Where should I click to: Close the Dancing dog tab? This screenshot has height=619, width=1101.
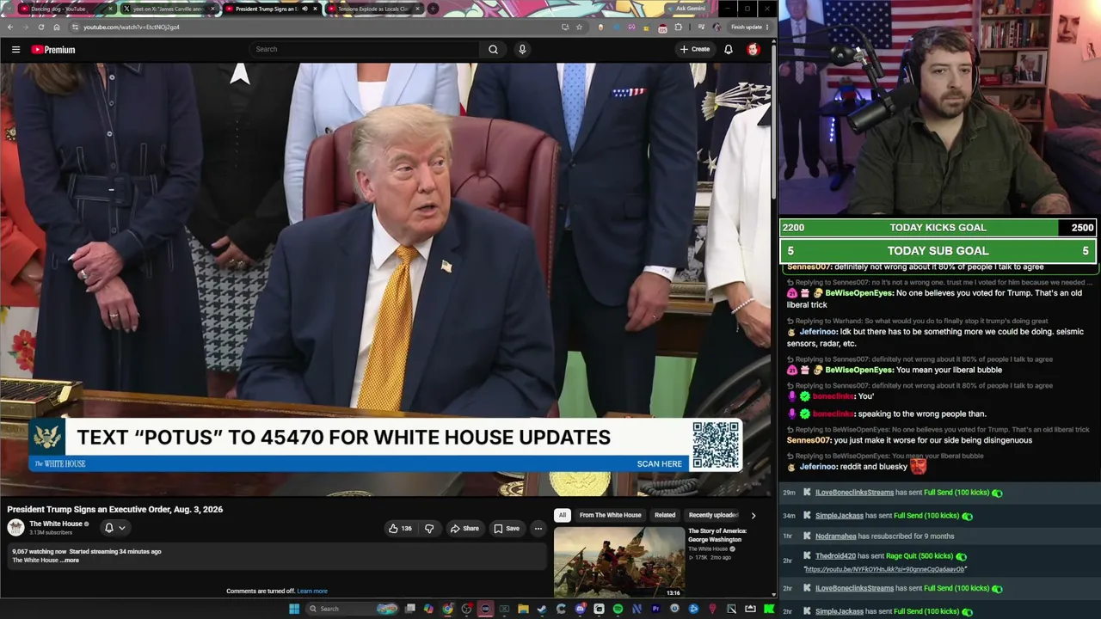pos(111,9)
